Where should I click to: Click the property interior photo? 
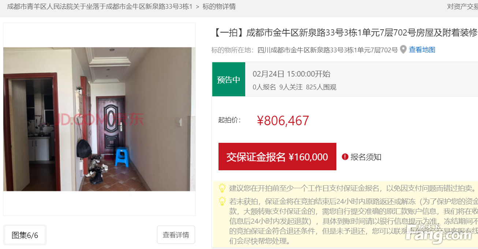99,119
